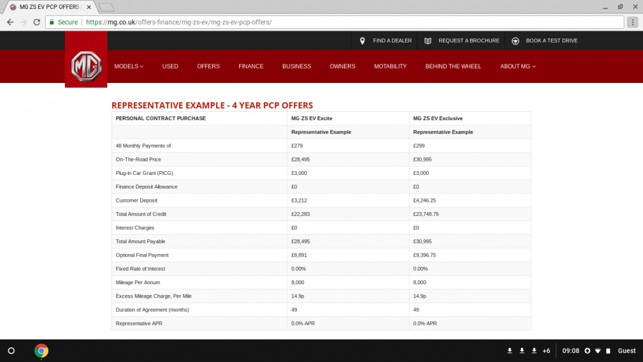
Task: Open the Owners menu item
Action: [343, 66]
